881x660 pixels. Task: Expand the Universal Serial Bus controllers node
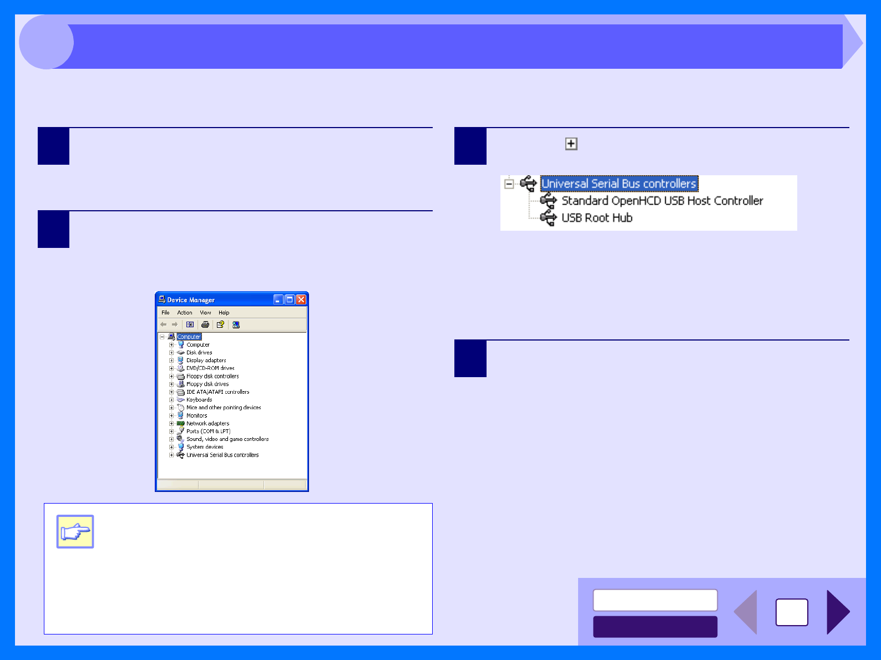coord(171,455)
